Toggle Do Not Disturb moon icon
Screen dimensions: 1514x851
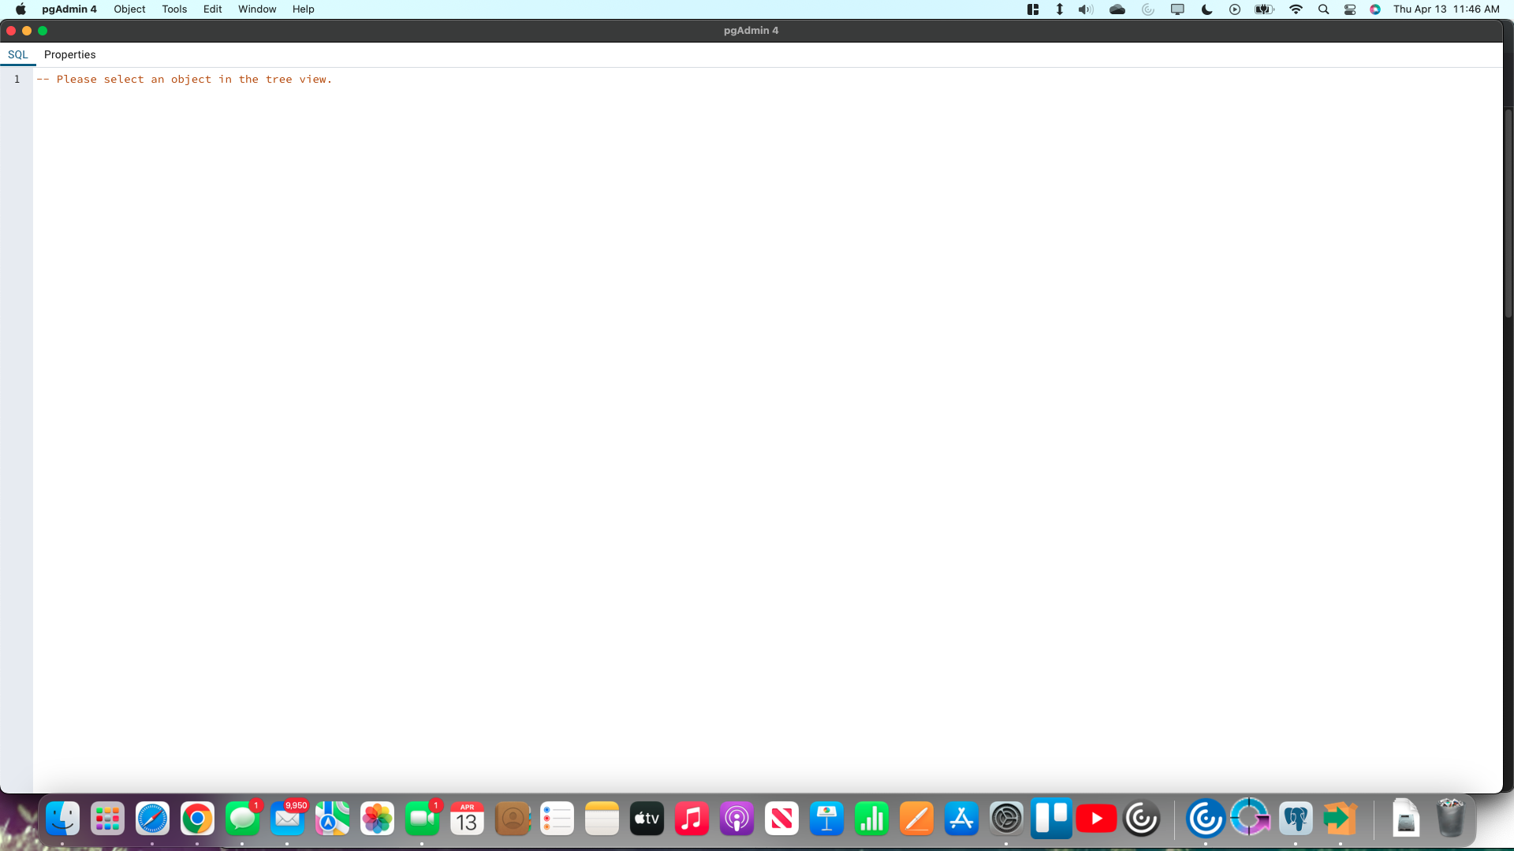pyautogui.click(x=1206, y=9)
